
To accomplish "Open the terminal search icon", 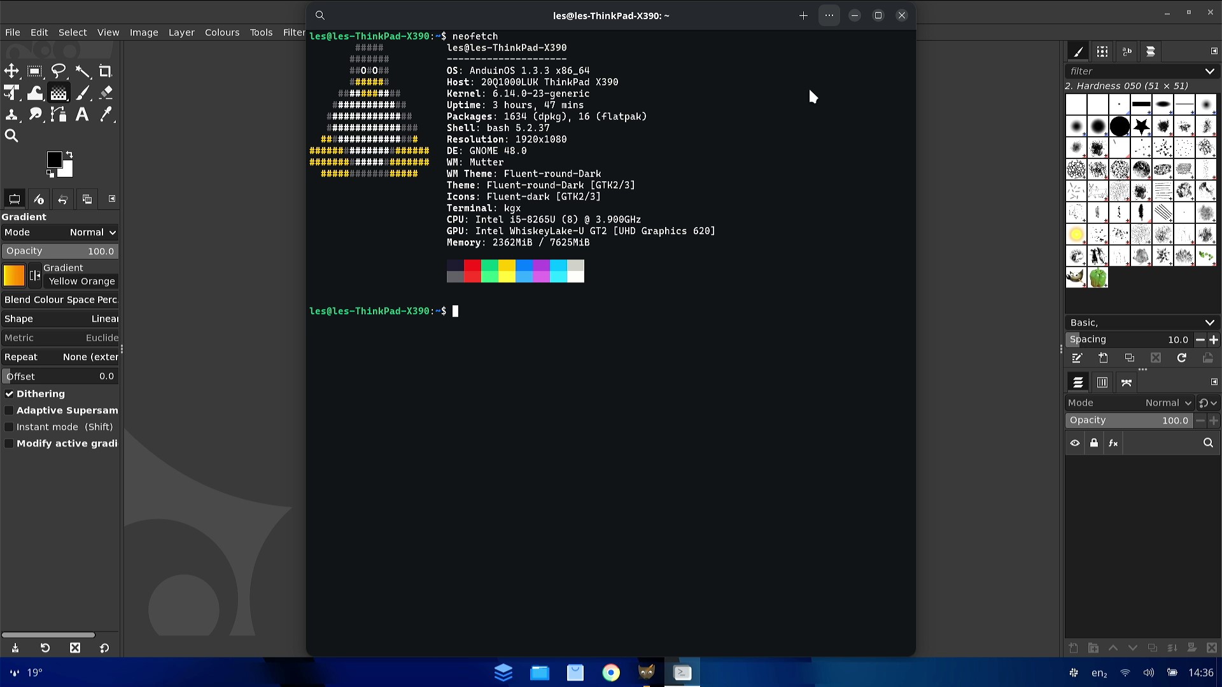I will click(320, 16).
